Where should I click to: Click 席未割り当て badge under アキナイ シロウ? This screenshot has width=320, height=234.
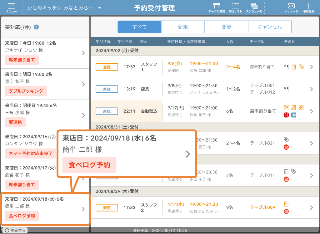point(22,60)
